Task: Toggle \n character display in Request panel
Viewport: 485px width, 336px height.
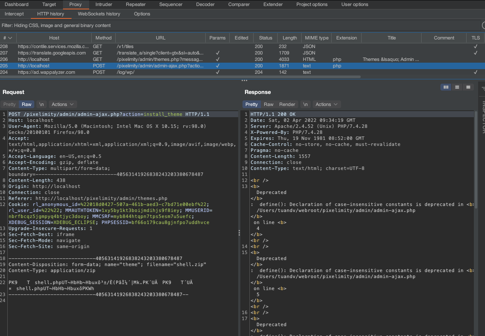Action: pos(41,104)
